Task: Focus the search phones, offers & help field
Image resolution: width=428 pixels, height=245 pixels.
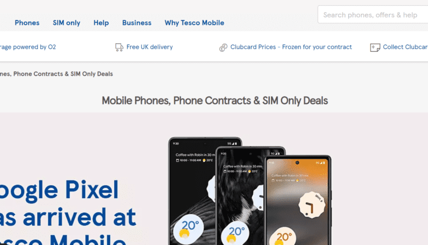Action: click(373, 14)
